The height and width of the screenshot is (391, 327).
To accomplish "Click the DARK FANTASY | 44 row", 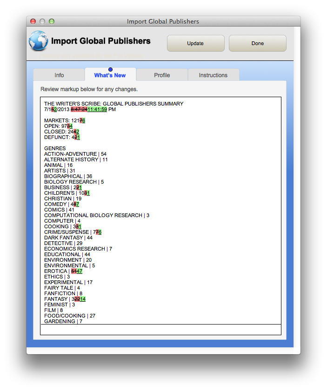I will (x=68, y=238).
